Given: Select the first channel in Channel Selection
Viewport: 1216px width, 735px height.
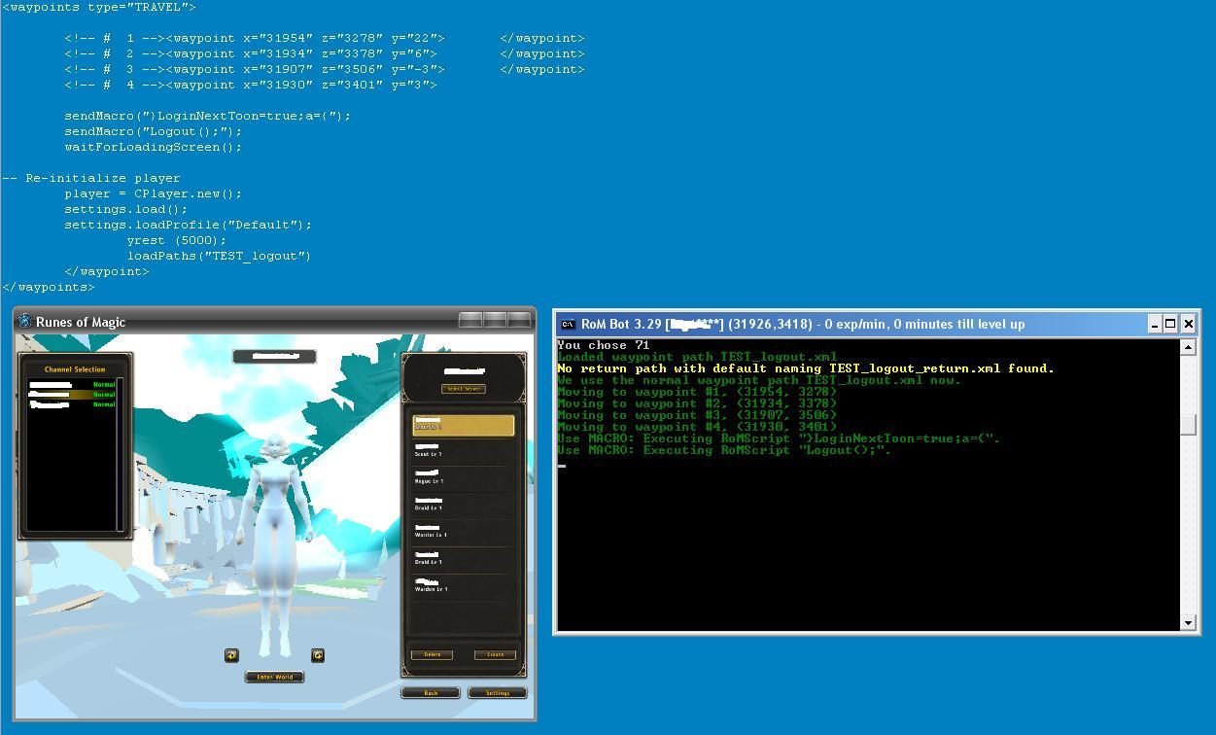Looking at the screenshot, I should tap(73, 385).
